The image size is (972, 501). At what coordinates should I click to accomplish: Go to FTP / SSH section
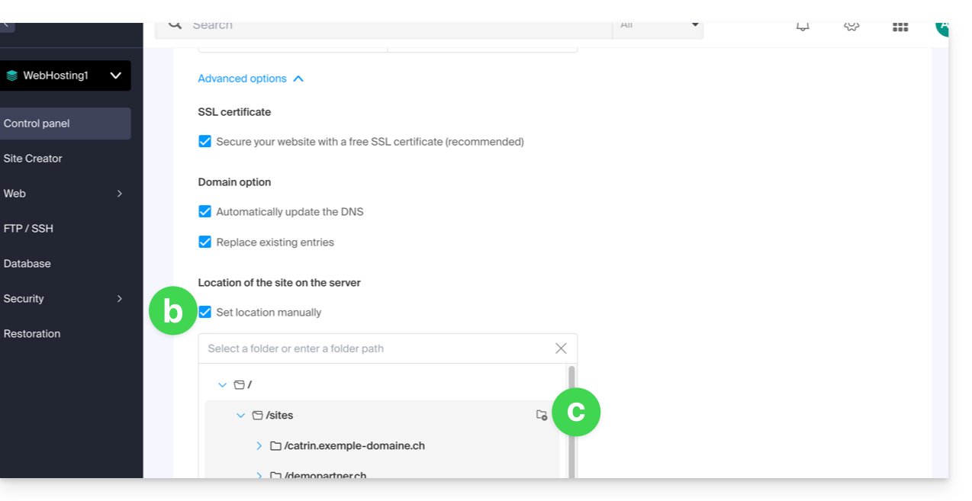[x=28, y=229]
